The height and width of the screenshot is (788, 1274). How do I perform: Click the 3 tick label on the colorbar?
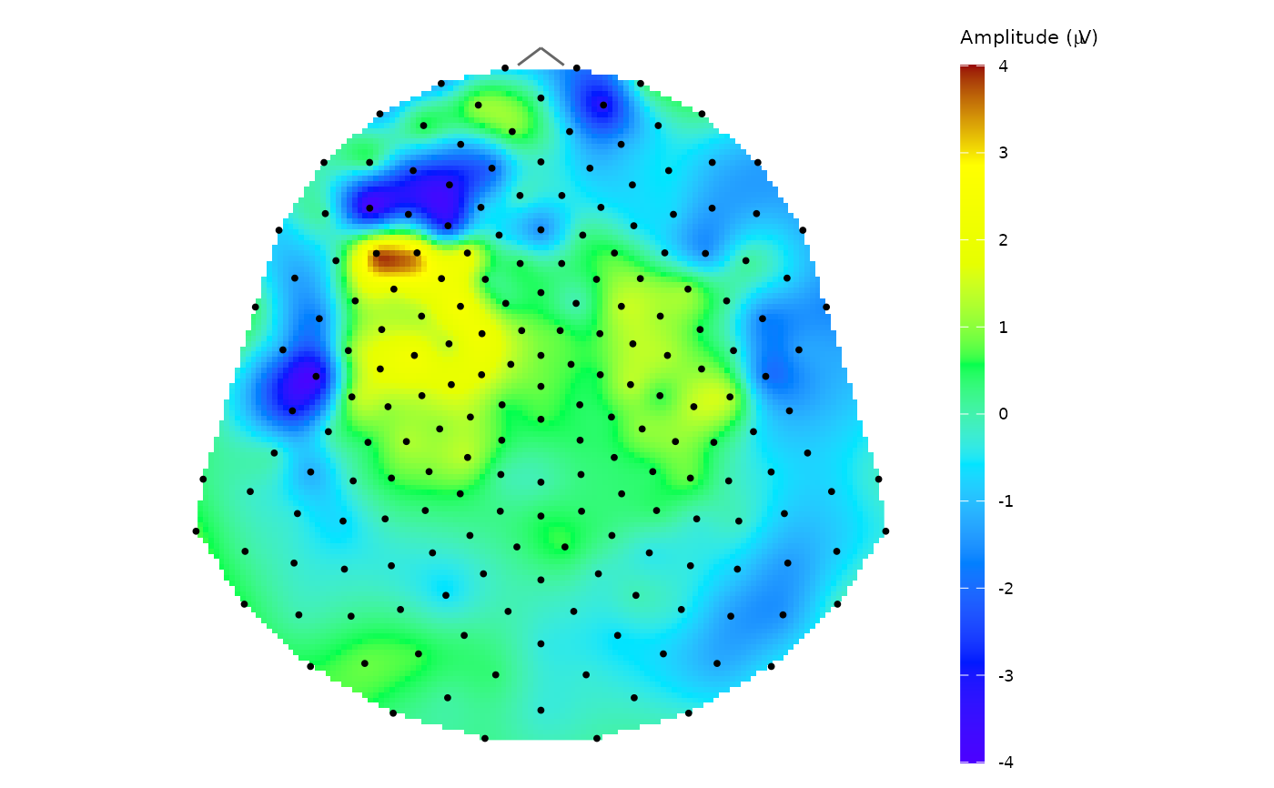pyautogui.click(x=1002, y=153)
